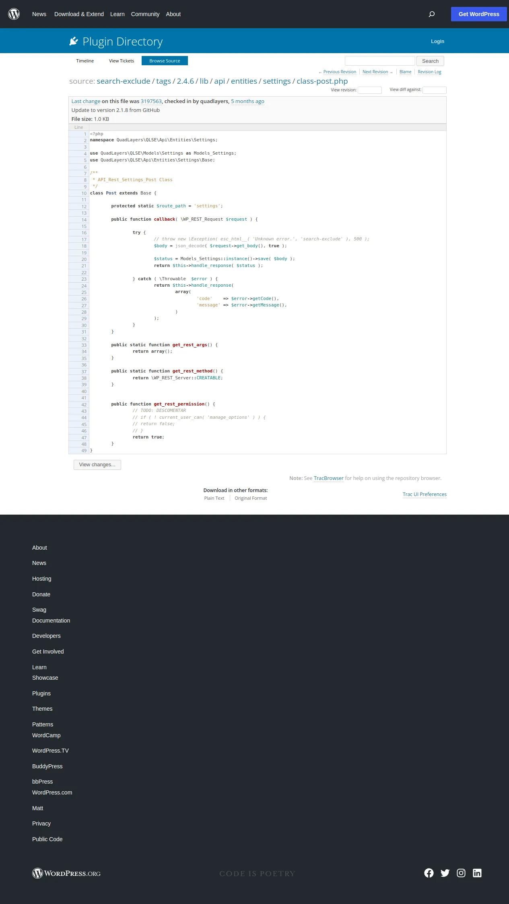
Task: Open the Twitter icon in the footer
Action: click(445, 873)
